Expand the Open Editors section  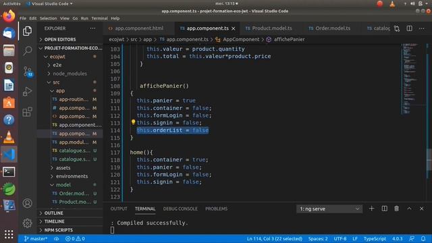pos(60,39)
